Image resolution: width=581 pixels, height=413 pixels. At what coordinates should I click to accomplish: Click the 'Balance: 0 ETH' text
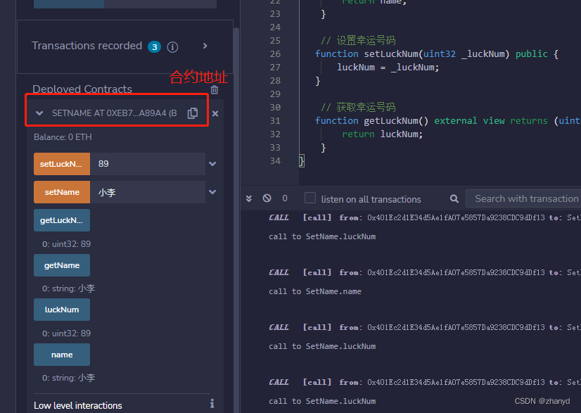(x=63, y=137)
